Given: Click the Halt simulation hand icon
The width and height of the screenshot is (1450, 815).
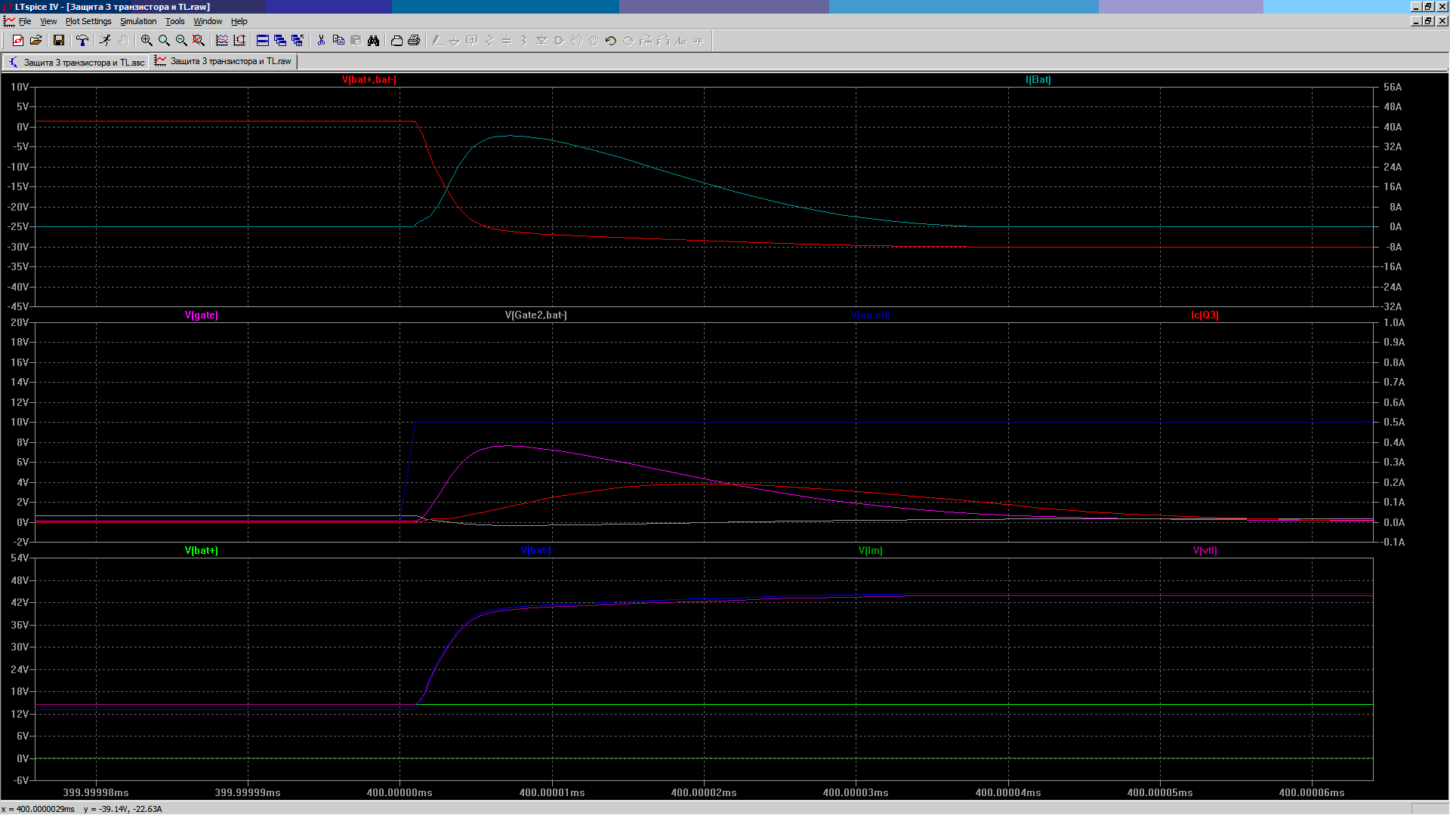Looking at the screenshot, I should [123, 41].
